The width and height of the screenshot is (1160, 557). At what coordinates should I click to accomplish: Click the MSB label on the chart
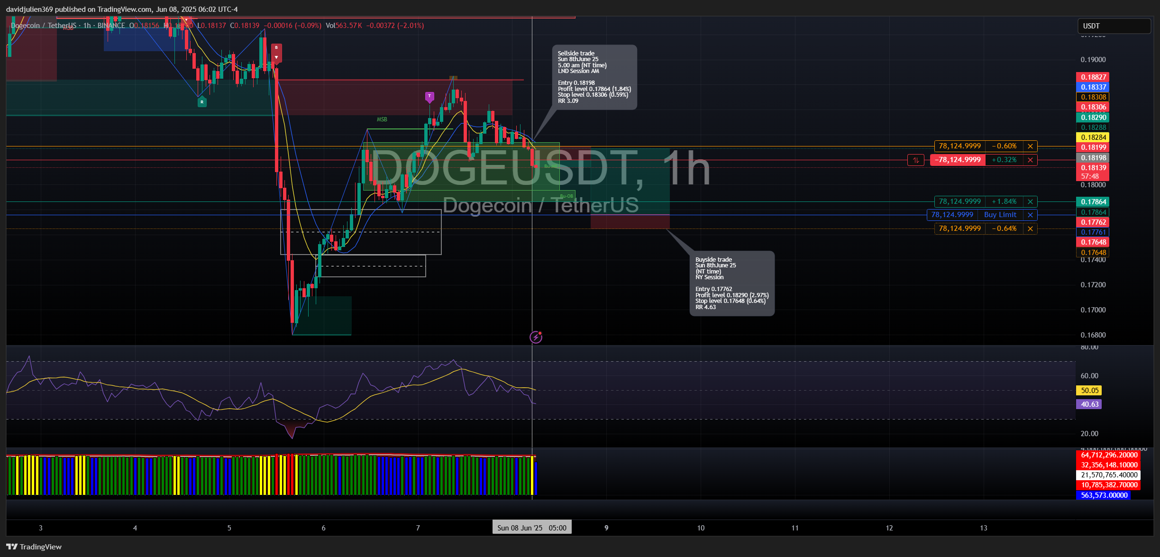point(382,119)
